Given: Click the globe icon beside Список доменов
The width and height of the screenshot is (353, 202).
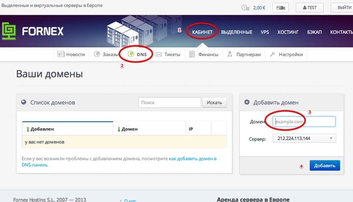Looking at the screenshot, I should 24,102.
